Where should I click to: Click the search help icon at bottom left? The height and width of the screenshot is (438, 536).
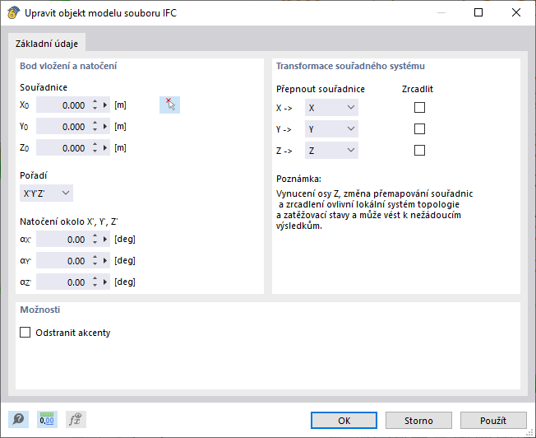pyautogui.click(x=16, y=420)
